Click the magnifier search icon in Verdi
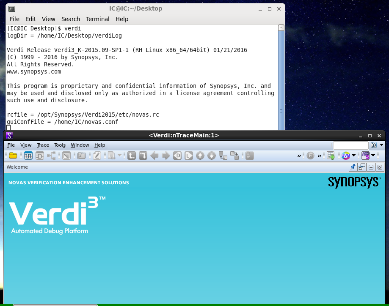Viewport: 389px width, 306px height. click(x=374, y=145)
